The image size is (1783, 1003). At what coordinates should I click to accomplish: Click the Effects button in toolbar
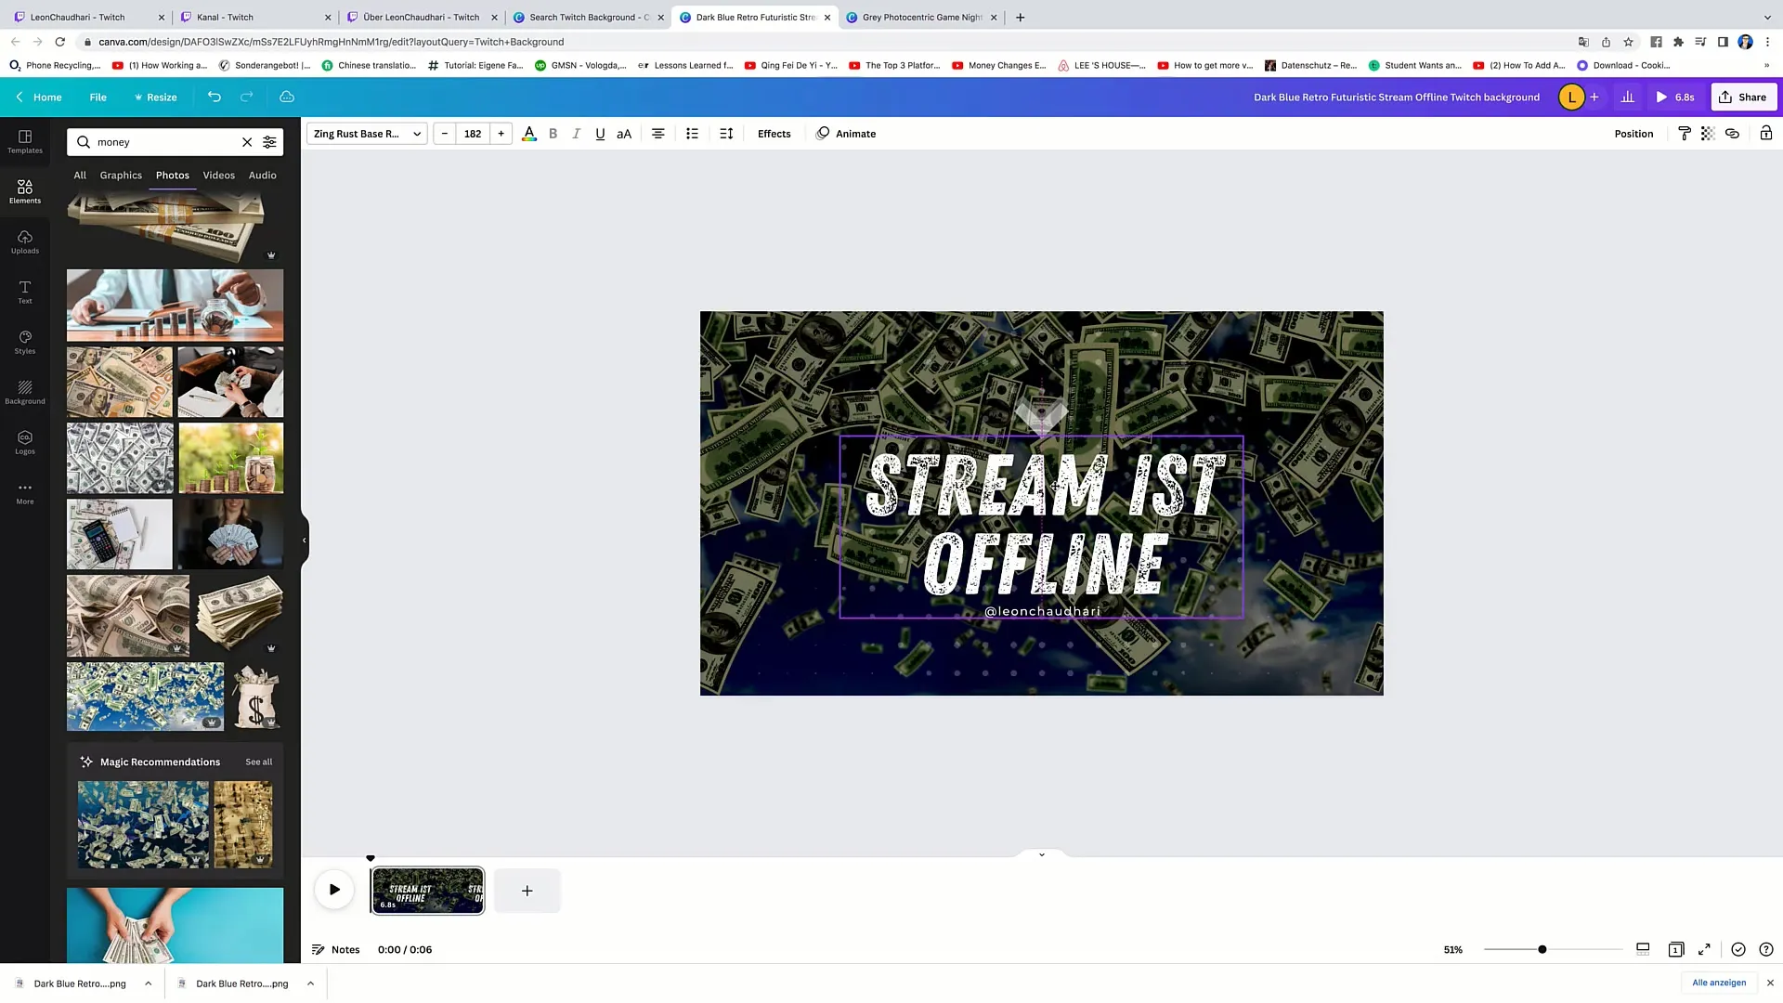(774, 134)
